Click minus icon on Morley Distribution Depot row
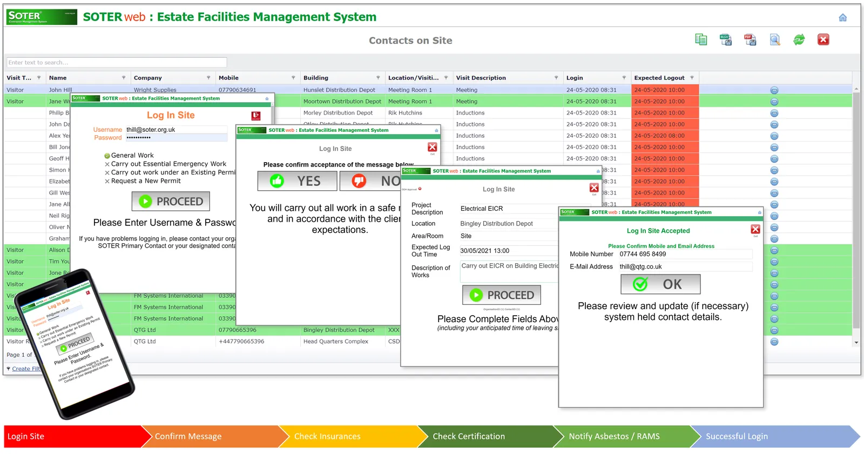This screenshot has width=864, height=454. pos(774,113)
